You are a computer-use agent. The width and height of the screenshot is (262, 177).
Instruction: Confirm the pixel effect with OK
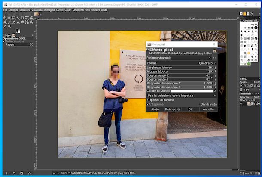[x=191, y=109]
